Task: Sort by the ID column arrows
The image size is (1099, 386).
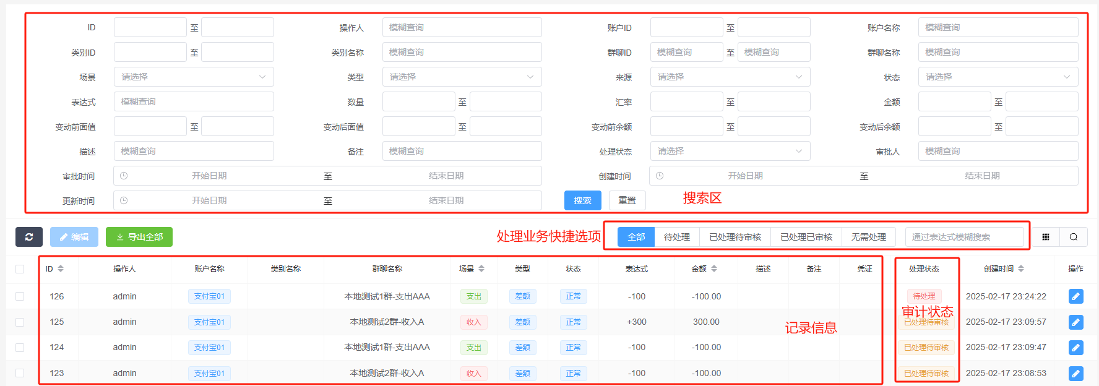Action: click(x=61, y=268)
